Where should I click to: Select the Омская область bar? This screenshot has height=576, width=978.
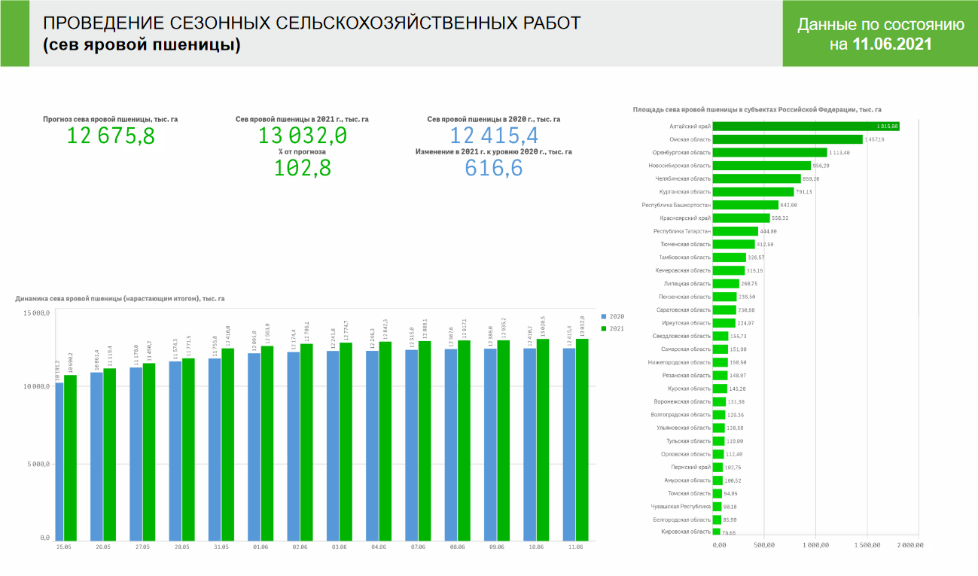[x=787, y=139]
